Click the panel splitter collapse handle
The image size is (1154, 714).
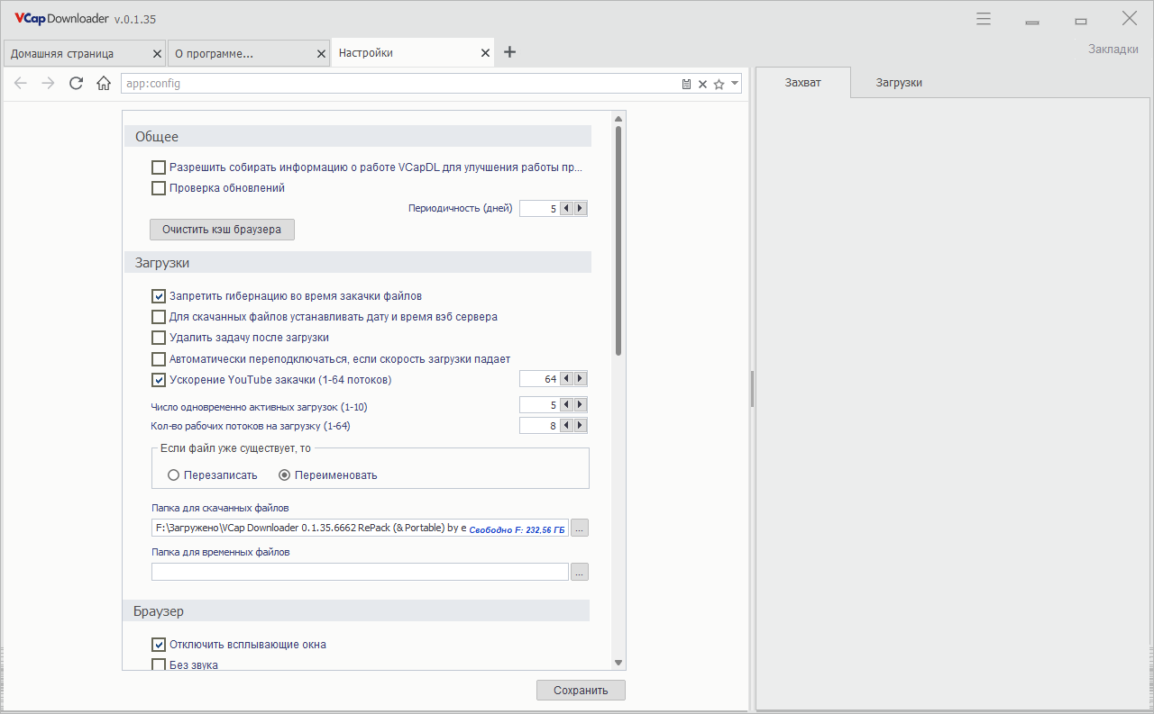click(x=752, y=389)
